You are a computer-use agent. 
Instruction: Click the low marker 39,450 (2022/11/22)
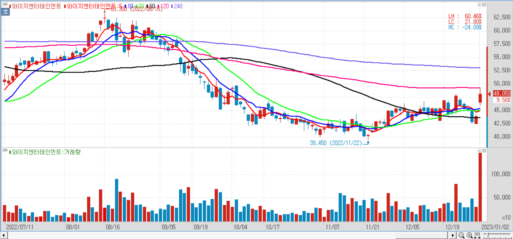pyautogui.click(x=336, y=143)
